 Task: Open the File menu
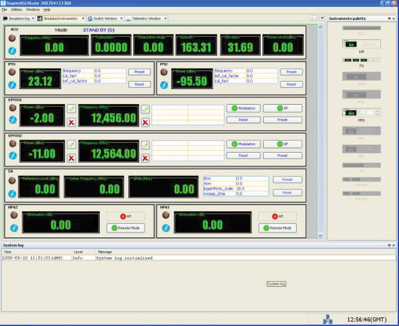pyautogui.click(x=4, y=9)
